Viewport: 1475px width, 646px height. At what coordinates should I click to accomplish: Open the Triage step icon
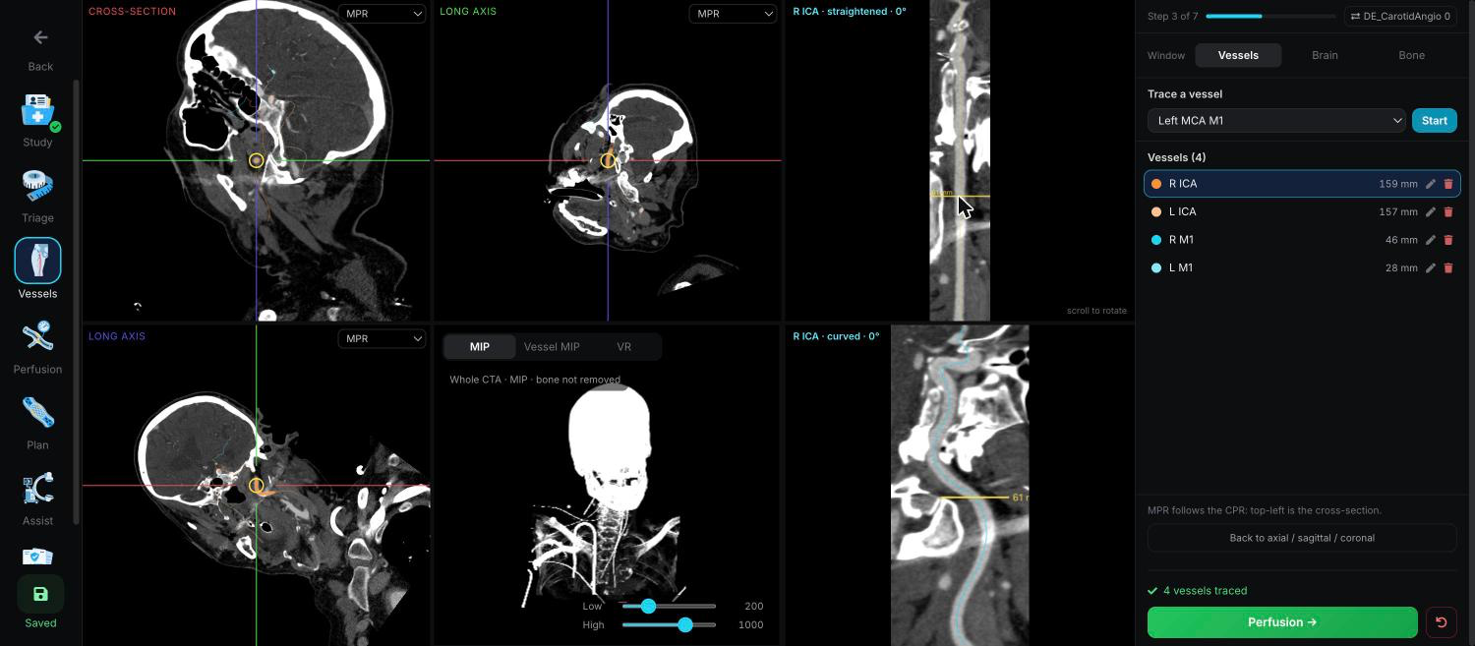tap(38, 186)
